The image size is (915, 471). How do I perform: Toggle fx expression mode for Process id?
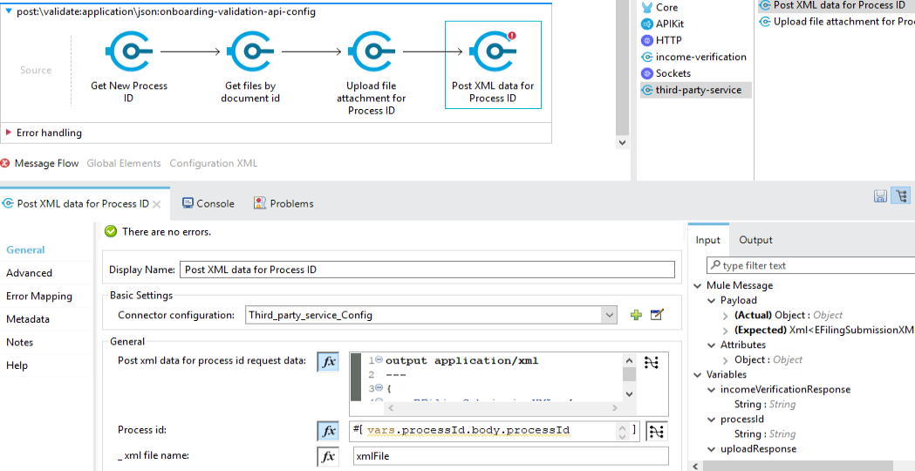point(328,431)
